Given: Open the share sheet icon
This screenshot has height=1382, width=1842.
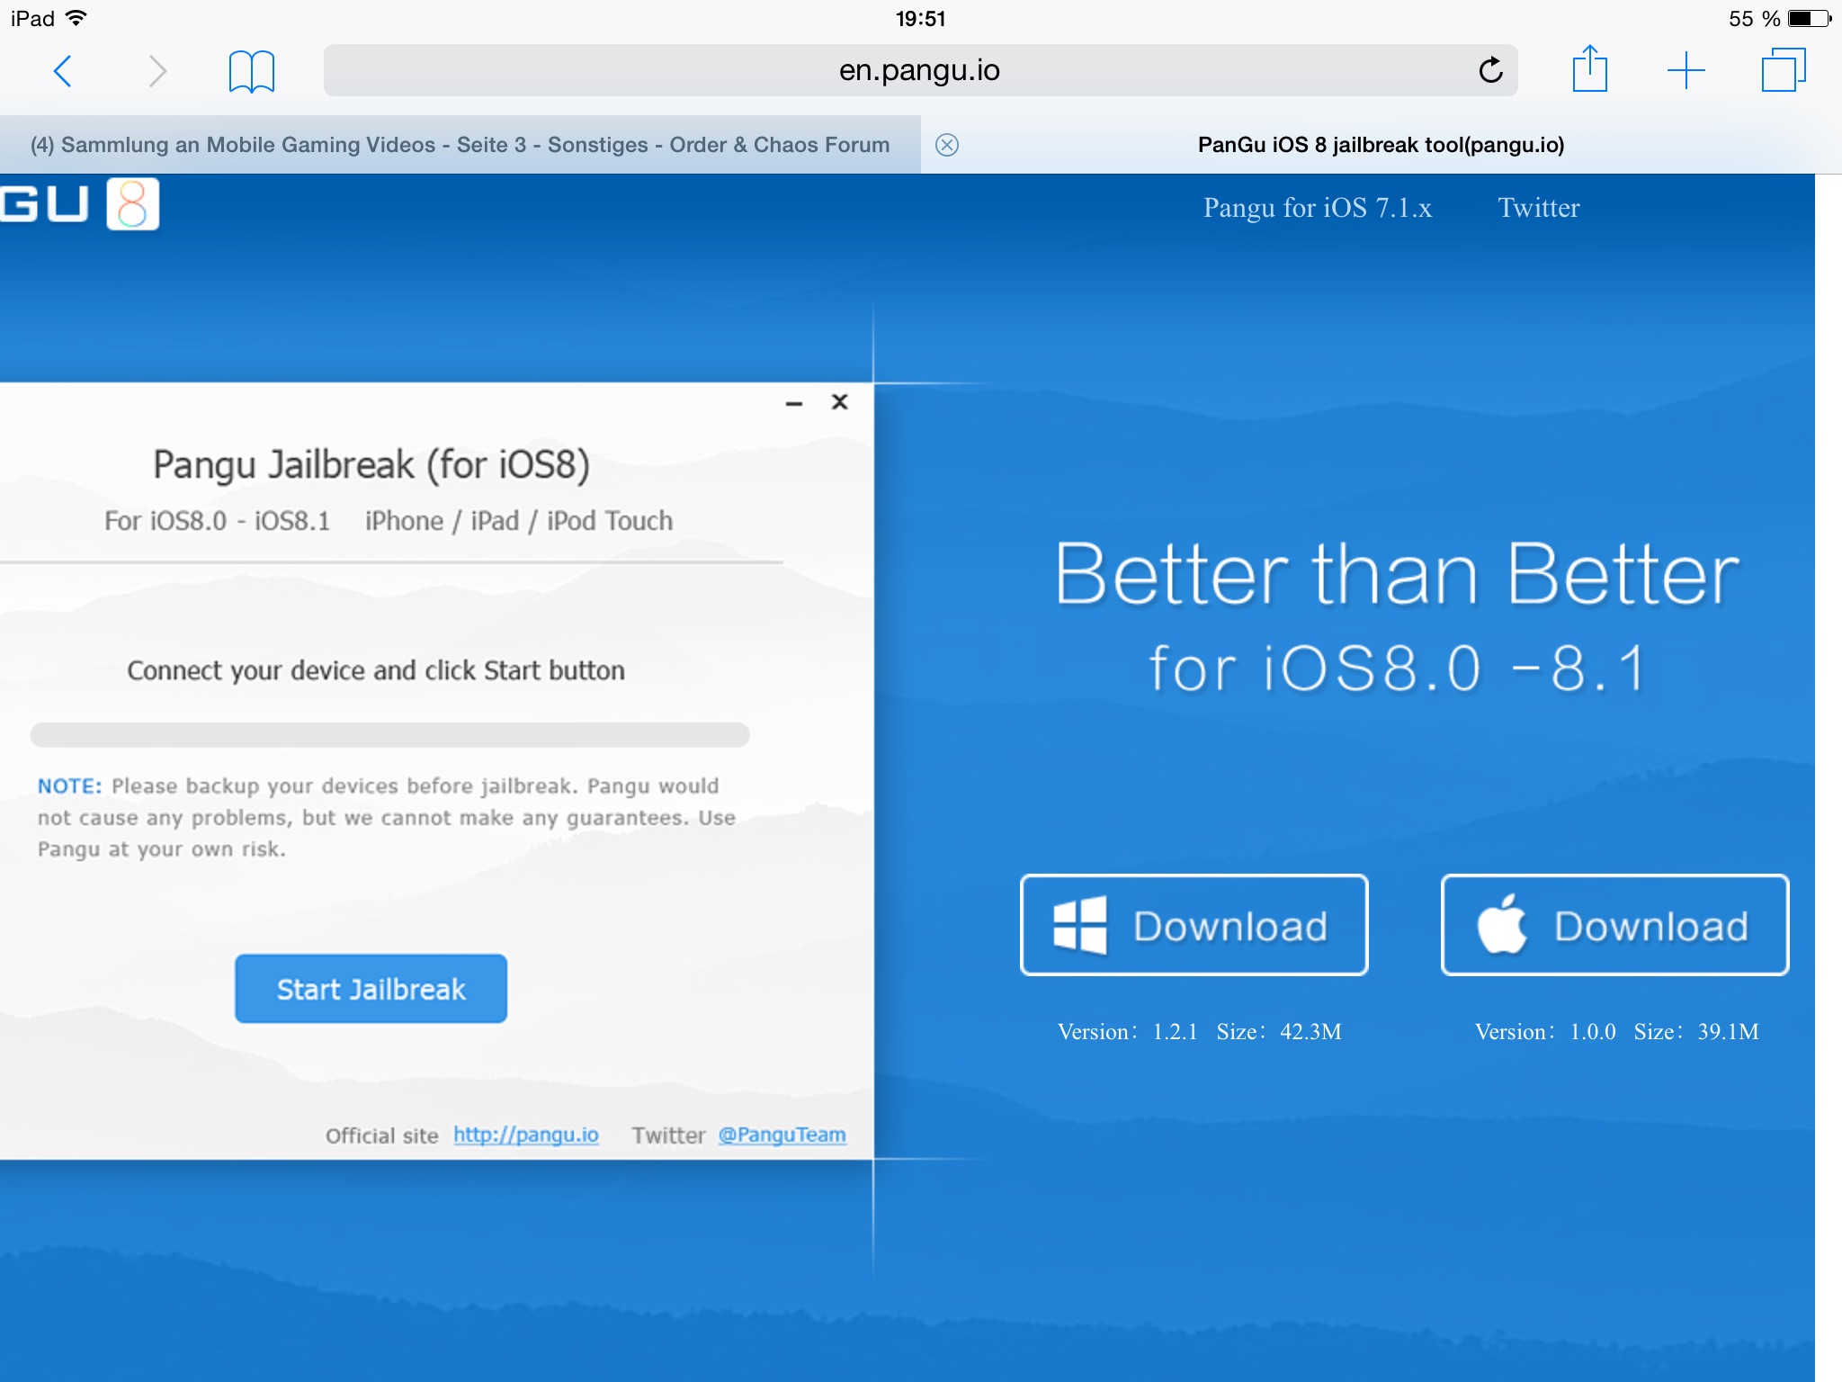Looking at the screenshot, I should (1589, 69).
